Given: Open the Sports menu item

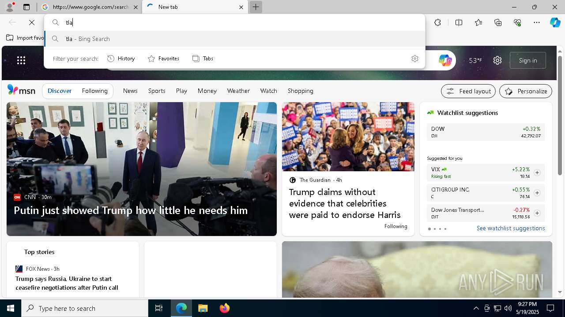Looking at the screenshot, I should [x=157, y=91].
